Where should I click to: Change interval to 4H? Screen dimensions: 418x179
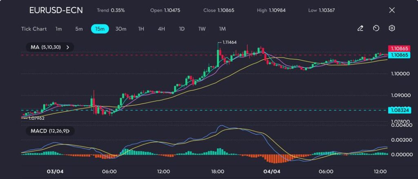tap(161, 29)
